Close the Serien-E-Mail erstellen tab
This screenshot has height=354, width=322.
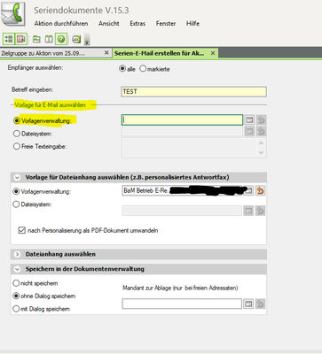coord(213,53)
